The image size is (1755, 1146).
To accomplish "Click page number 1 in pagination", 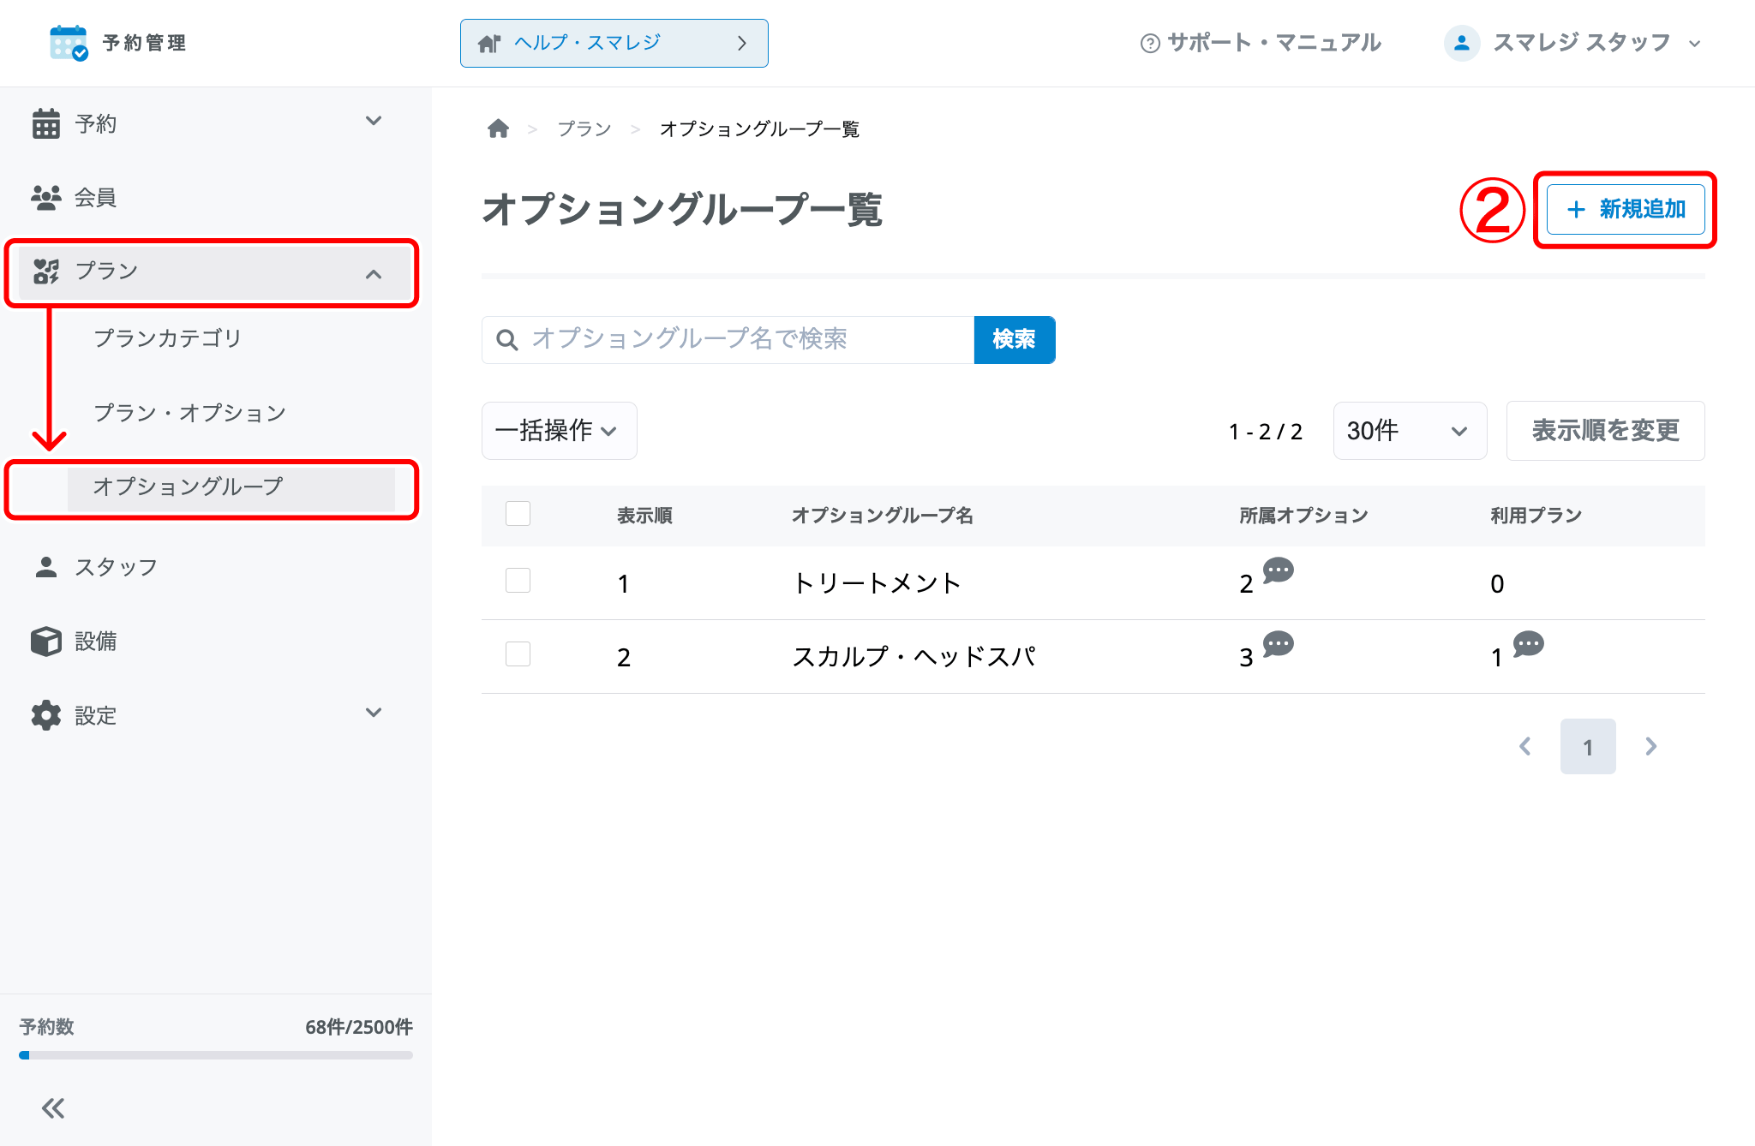I will (x=1588, y=747).
